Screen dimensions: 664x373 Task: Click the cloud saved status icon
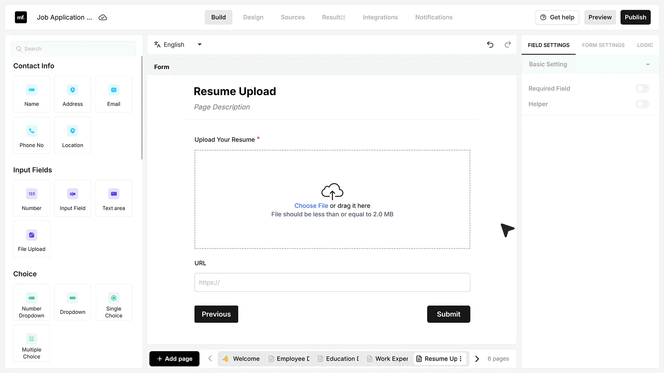coord(103,17)
